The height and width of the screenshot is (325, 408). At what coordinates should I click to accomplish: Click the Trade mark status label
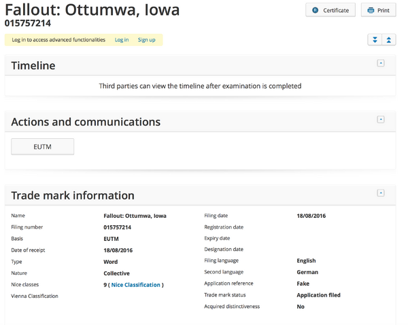pyautogui.click(x=225, y=295)
